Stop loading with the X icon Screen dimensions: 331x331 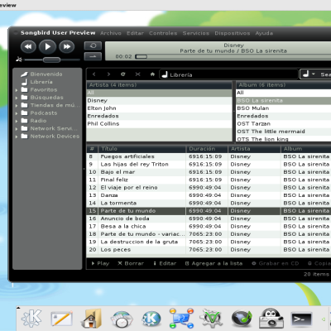click(x=137, y=74)
